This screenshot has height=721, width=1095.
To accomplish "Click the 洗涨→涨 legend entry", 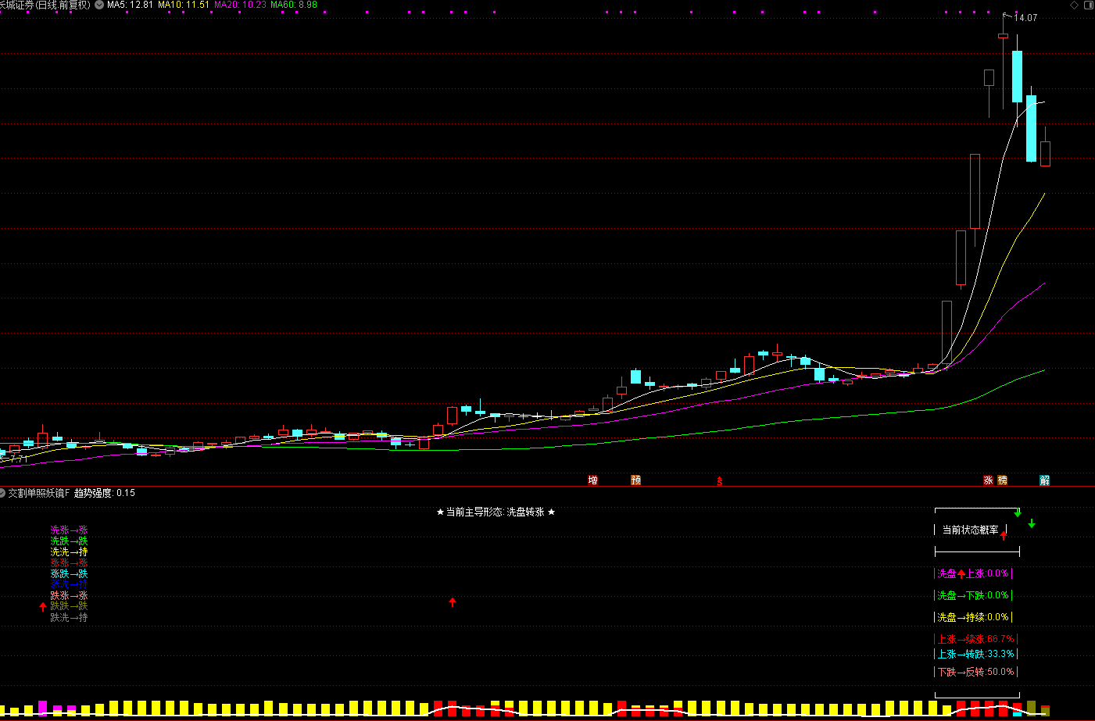I will [x=69, y=530].
